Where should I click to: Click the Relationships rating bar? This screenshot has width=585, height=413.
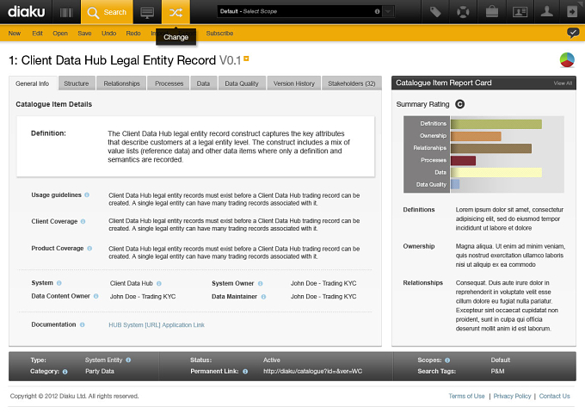click(x=491, y=149)
